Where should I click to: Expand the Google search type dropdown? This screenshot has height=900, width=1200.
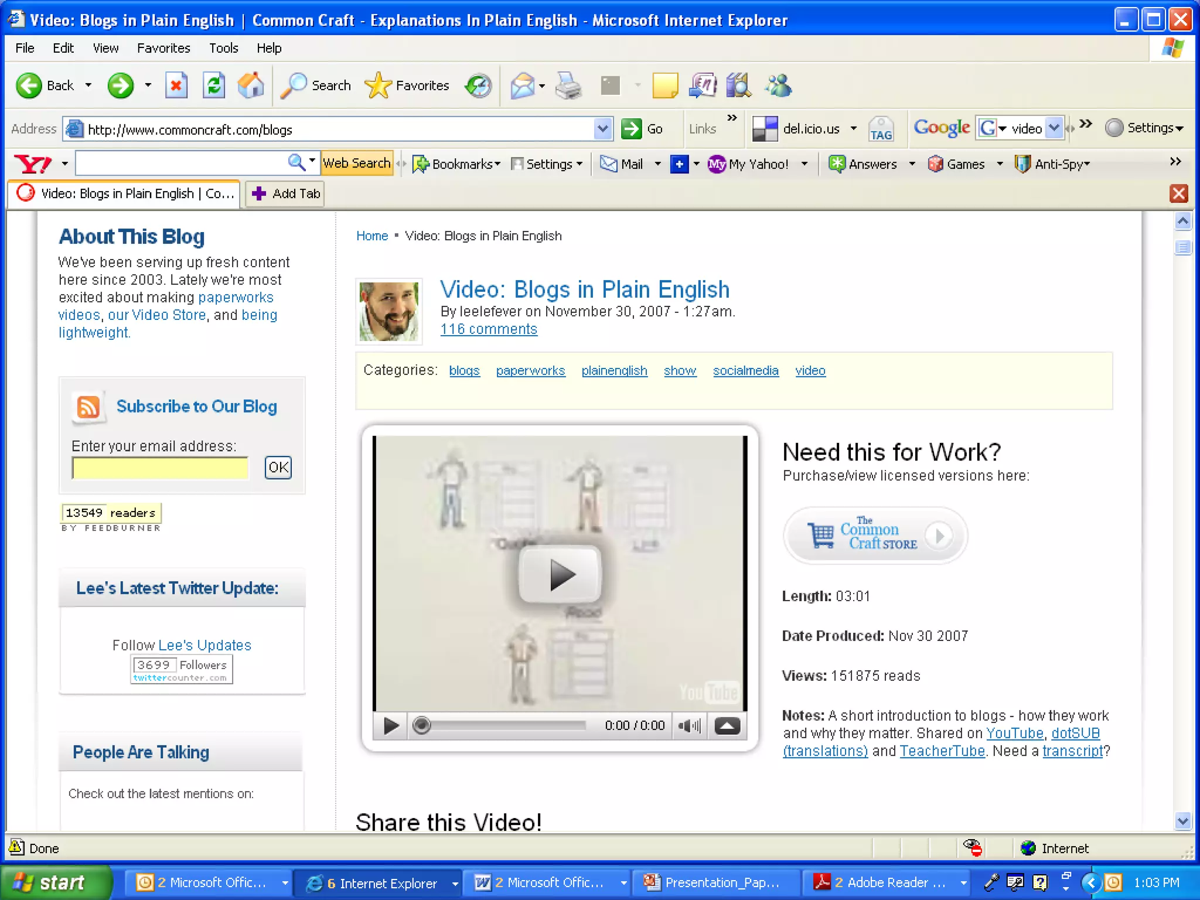click(x=1003, y=128)
